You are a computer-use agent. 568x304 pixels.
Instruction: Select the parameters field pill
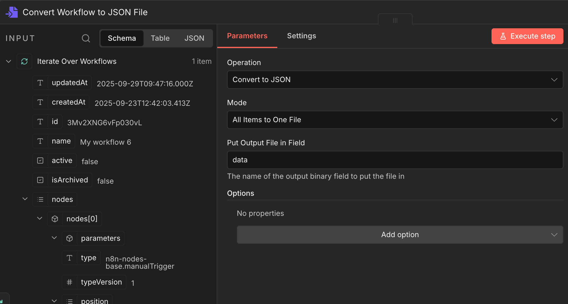click(x=93, y=238)
